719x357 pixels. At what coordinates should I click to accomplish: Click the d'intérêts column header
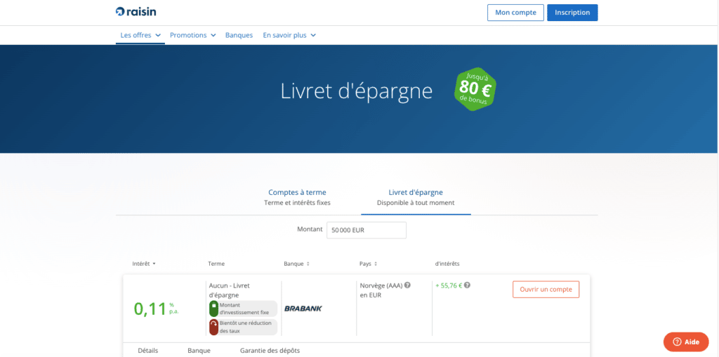447,264
